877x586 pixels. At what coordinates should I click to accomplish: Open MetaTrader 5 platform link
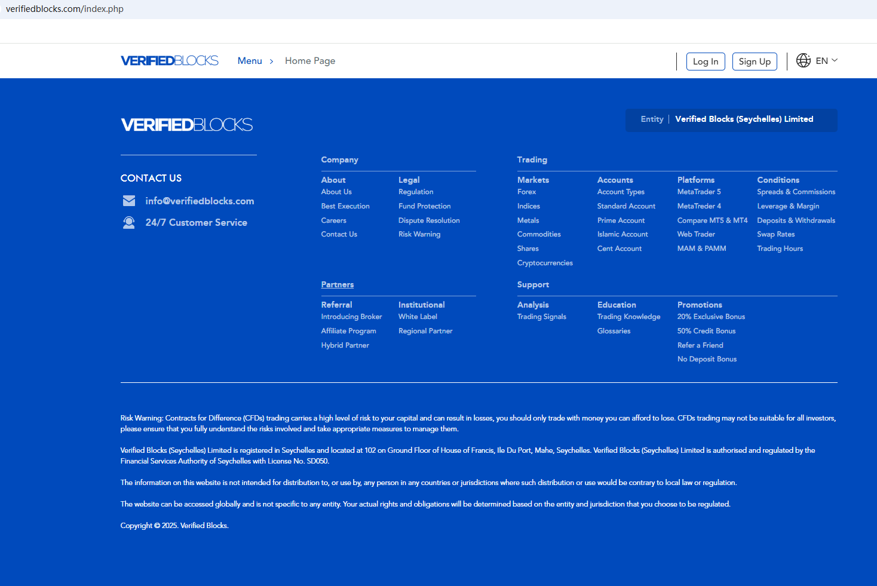tap(699, 192)
